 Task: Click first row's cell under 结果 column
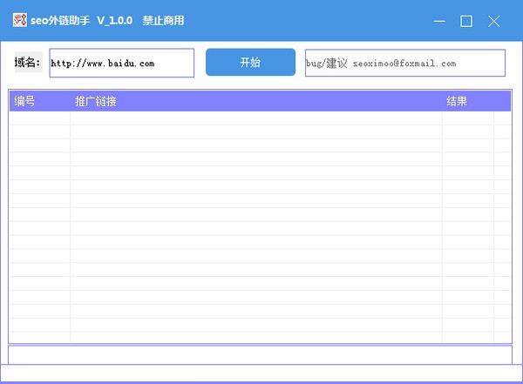(x=467, y=118)
